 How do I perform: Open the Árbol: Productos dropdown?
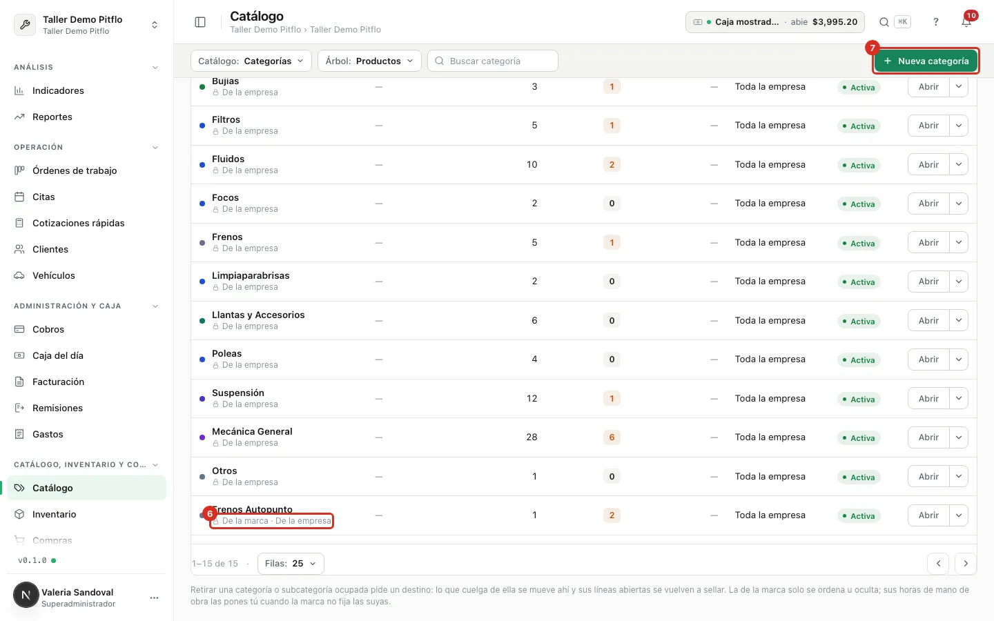point(369,61)
